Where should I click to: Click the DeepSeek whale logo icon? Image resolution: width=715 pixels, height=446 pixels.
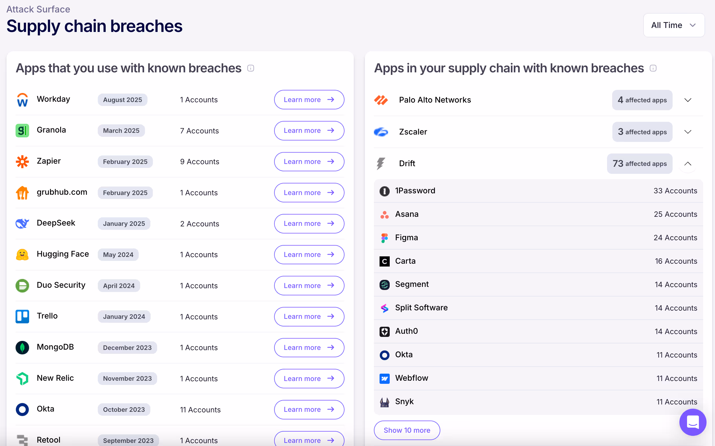point(22,224)
